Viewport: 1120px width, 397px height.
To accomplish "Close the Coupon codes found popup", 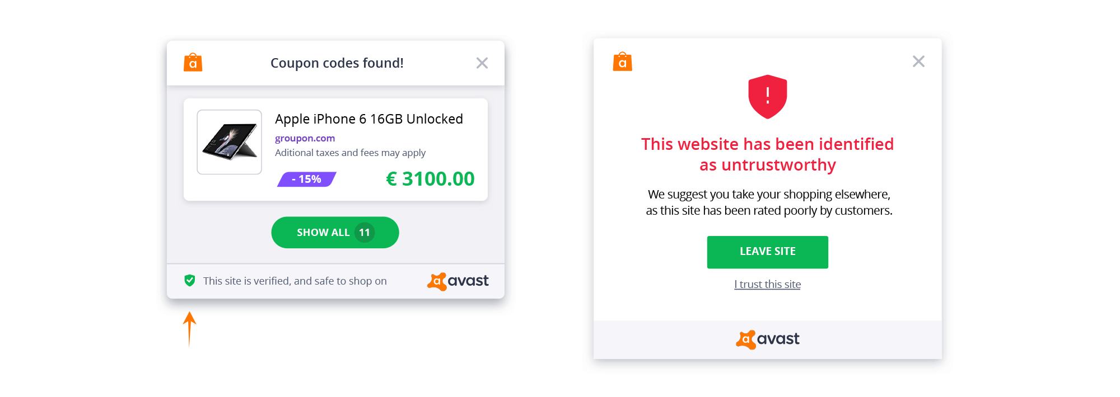I will [482, 63].
